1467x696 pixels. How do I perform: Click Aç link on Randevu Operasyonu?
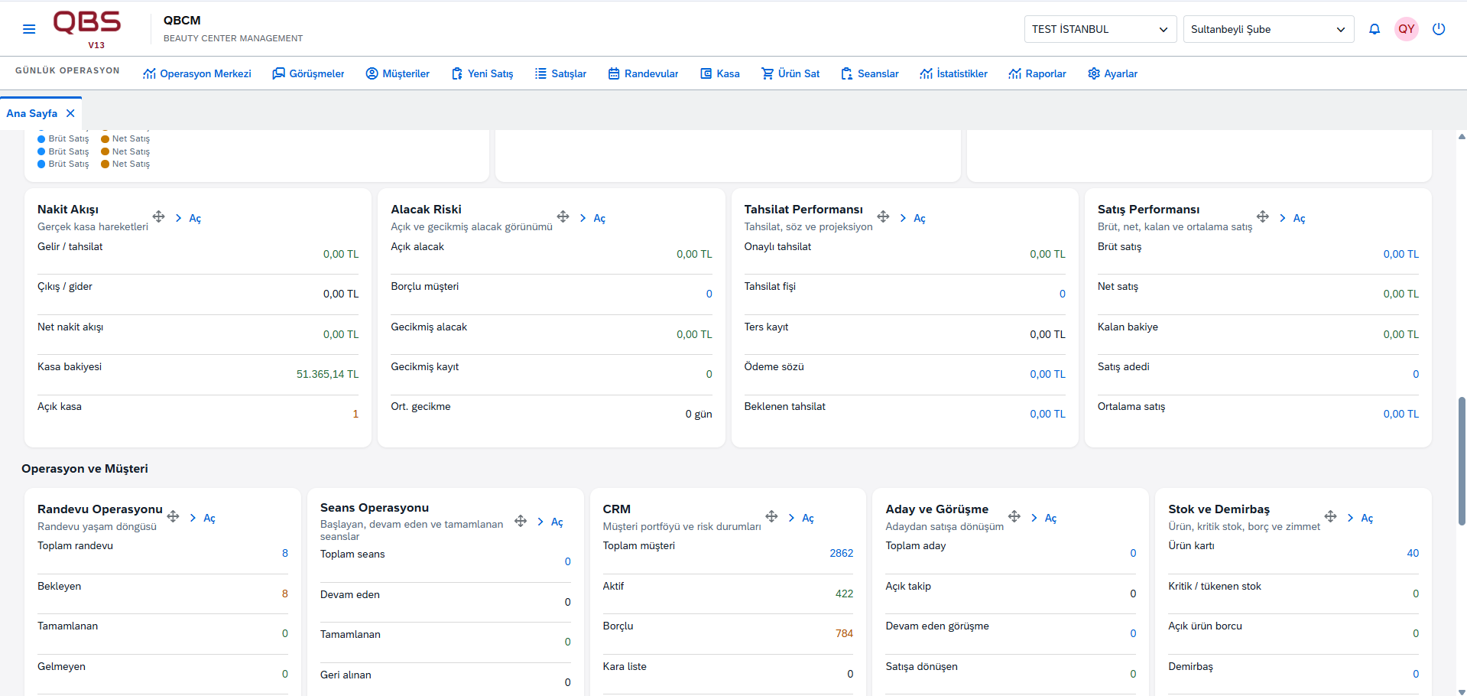tap(209, 518)
